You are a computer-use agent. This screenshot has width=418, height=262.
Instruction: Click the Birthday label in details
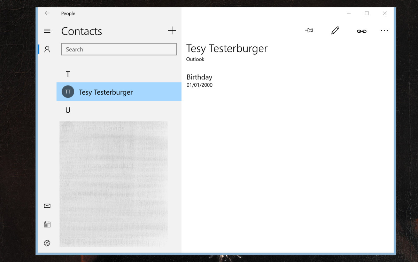click(x=200, y=77)
